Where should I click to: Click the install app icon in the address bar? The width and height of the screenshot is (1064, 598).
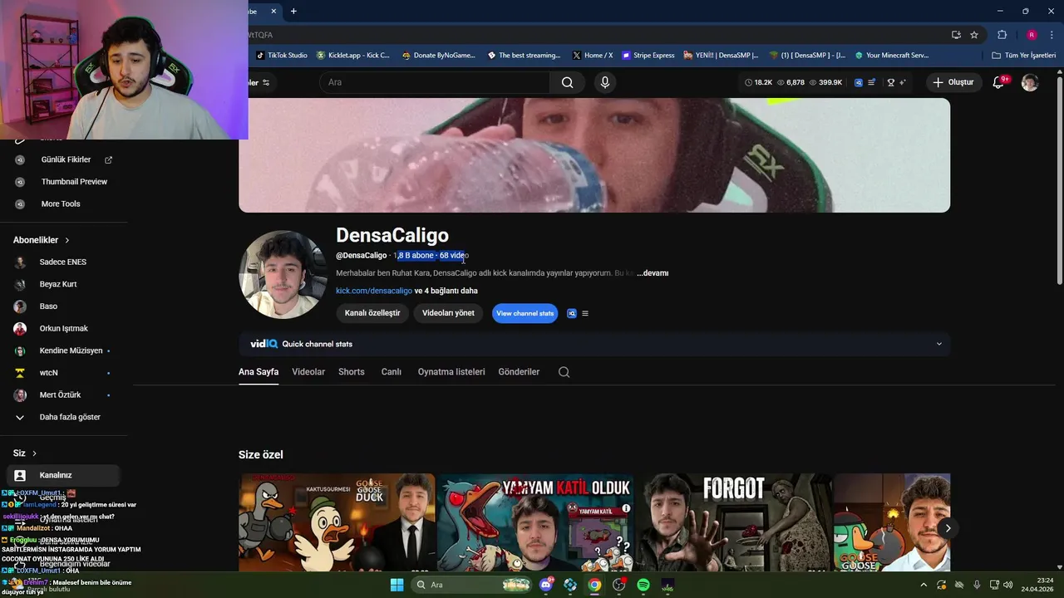coord(956,35)
